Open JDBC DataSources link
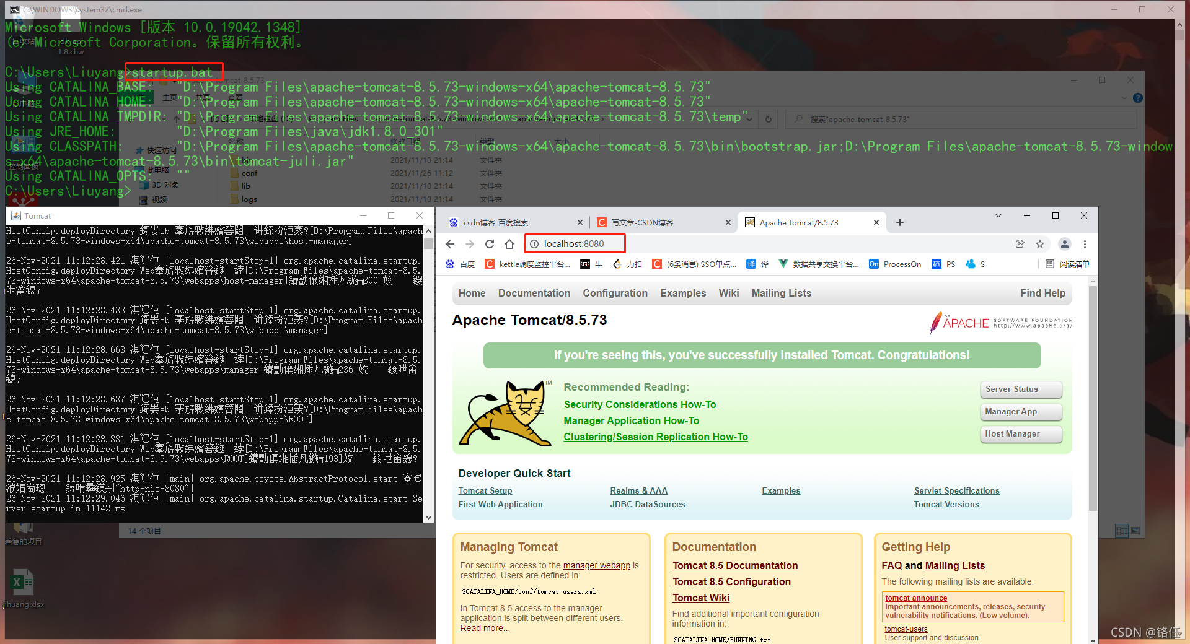Screen dimensions: 1190x644 point(648,504)
